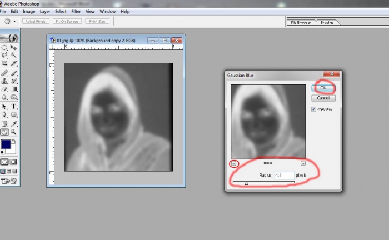Select the Move tool
The image size is (389, 240).
(14, 48)
